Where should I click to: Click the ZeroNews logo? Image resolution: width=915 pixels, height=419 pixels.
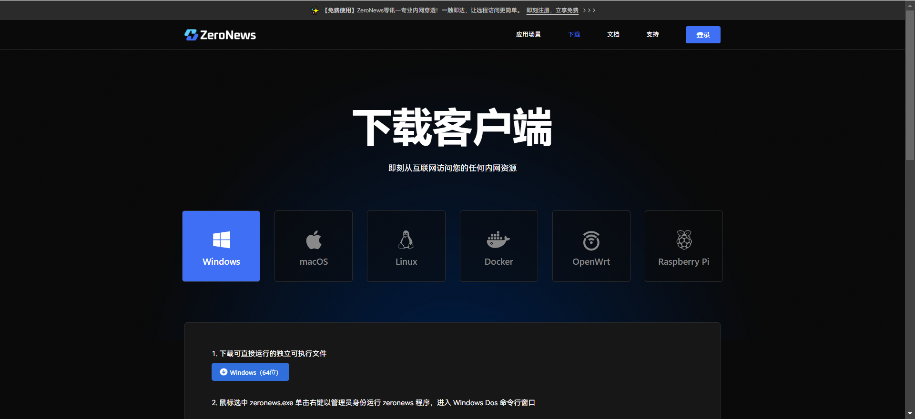[x=220, y=35]
